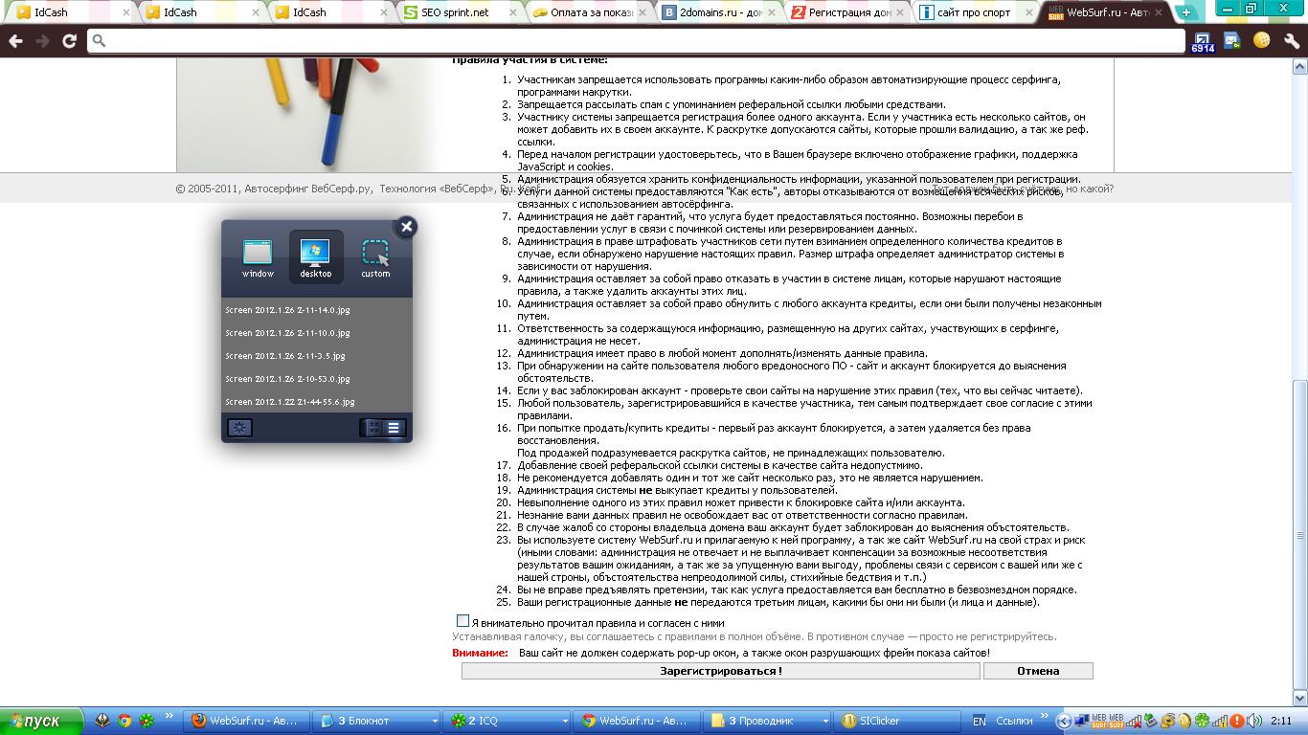Select the window capture mode icon
The height and width of the screenshot is (735, 1308).
(258, 253)
